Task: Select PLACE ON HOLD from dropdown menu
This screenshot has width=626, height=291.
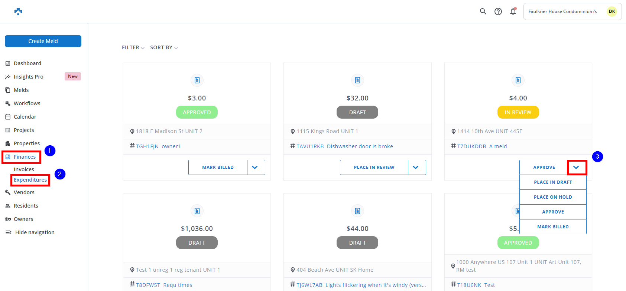Action: 553,197
